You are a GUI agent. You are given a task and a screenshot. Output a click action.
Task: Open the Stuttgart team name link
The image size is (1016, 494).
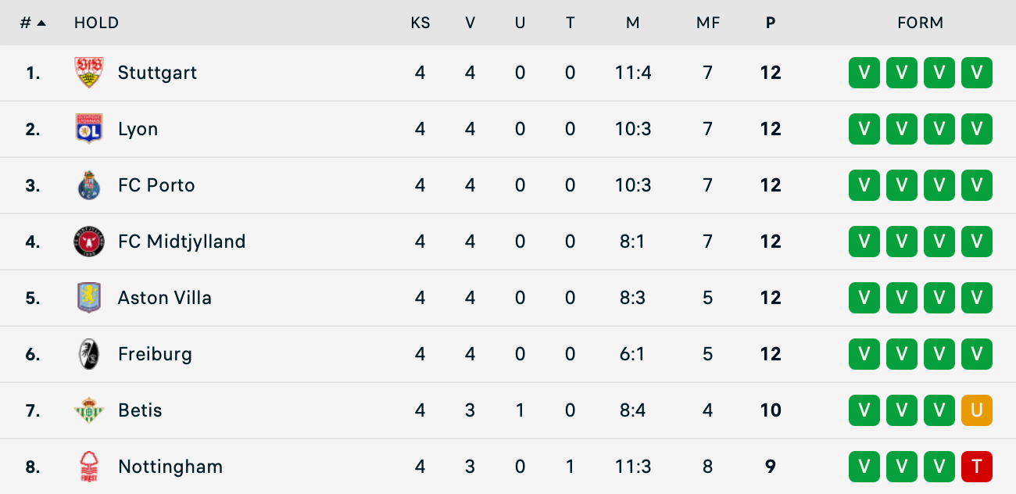[157, 73]
